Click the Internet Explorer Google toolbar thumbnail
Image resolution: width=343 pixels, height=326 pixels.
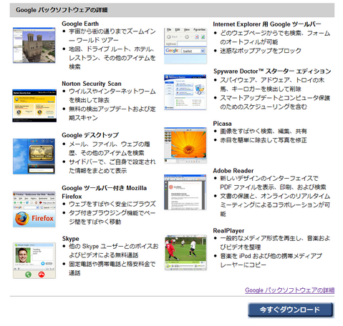[x=185, y=46]
